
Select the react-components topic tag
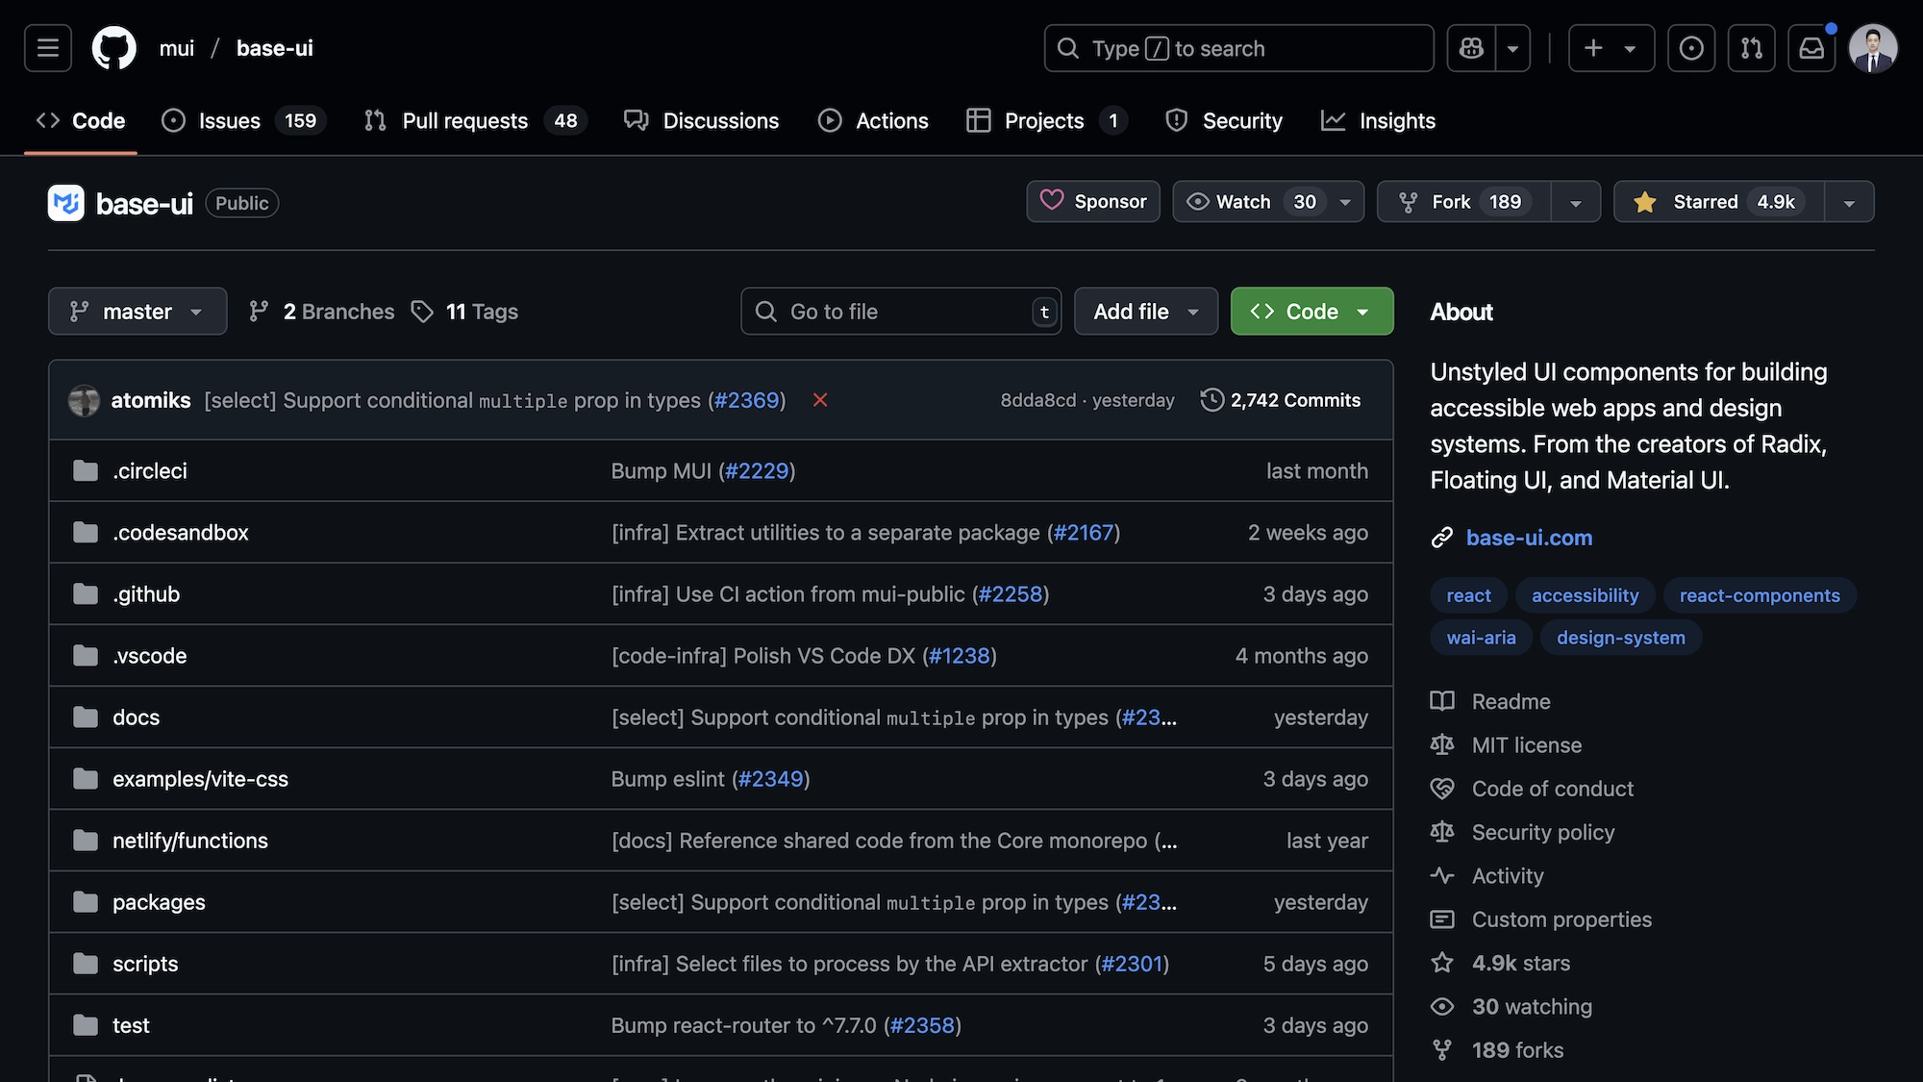tap(1760, 595)
